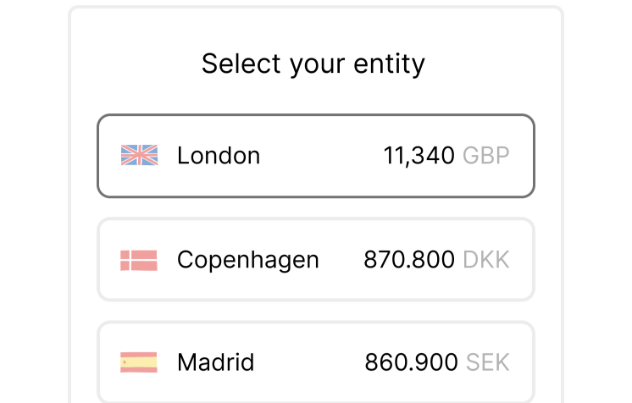Screen dimensions: 632x403
Task: Click empty gap between London and Copenhagen cards
Action: point(316,208)
